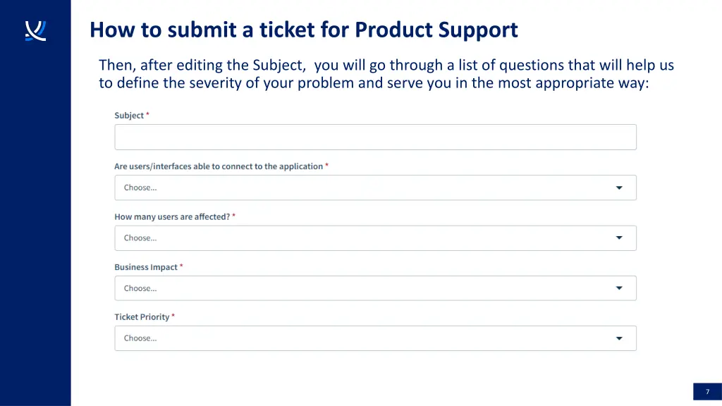The width and height of the screenshot is (722, 406).
Task: Click the caret arrow of the users affected dropdown
Action: tap(619, 238)
